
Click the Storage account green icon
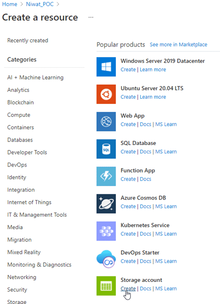coord(106,286)
